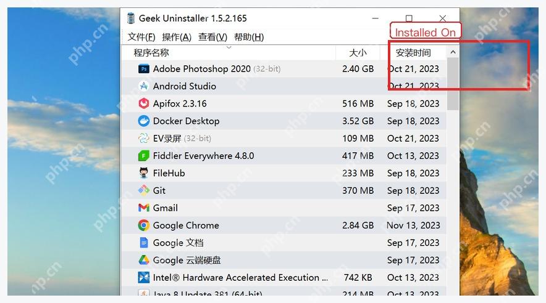Click the Gmail envelope icon
This screenshot has height=303, width=546.
point(144,208)
